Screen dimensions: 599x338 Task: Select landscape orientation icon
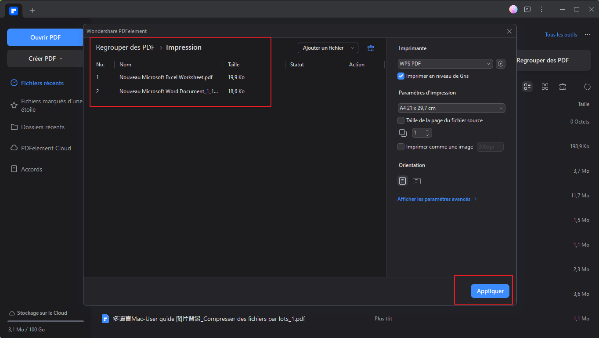[417, 181]
